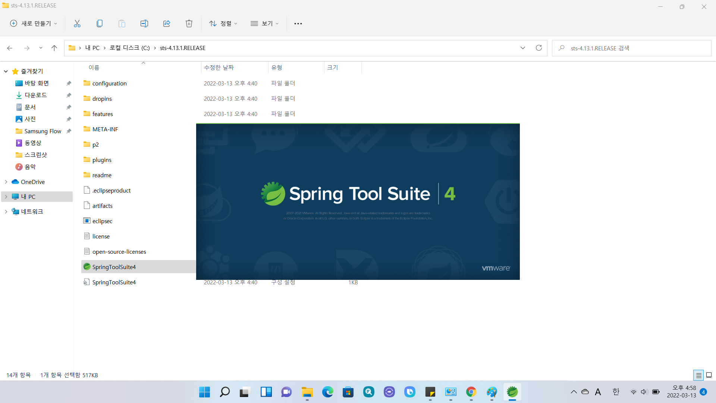Navigate up one folder with up arrow

[x=54, y=48]
